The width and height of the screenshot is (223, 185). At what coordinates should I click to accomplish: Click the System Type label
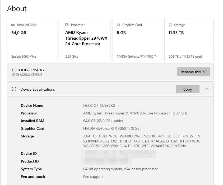(31, 169)
